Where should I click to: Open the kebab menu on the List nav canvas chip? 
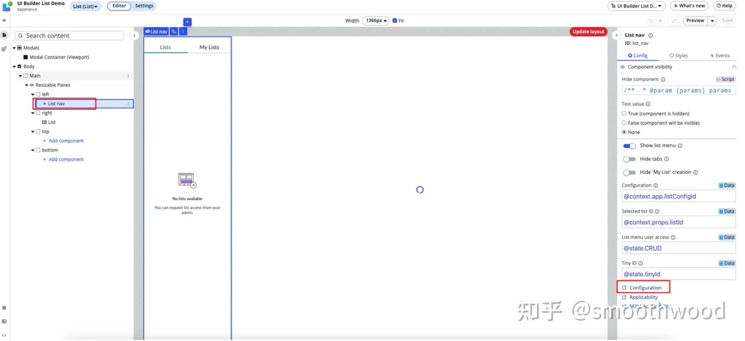coord(183,31)
